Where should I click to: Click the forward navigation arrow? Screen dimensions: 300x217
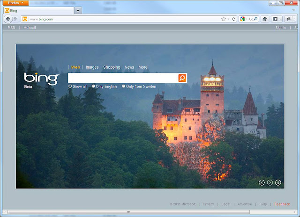click(15, 19)
